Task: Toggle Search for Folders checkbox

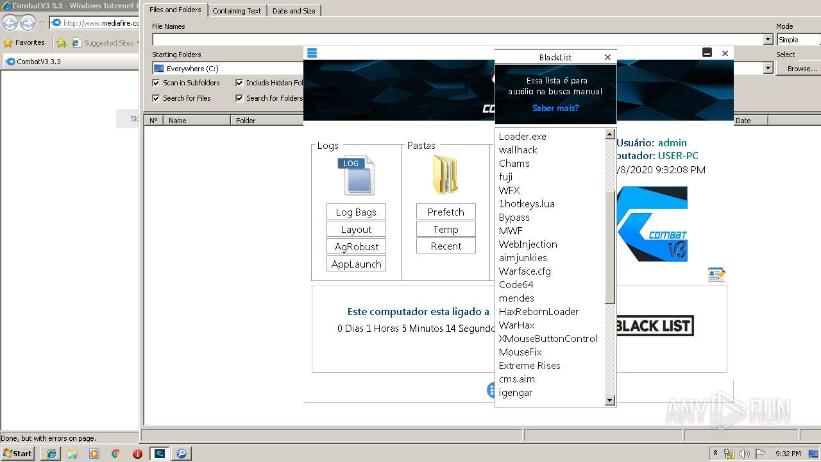Action: click(239, 98)
